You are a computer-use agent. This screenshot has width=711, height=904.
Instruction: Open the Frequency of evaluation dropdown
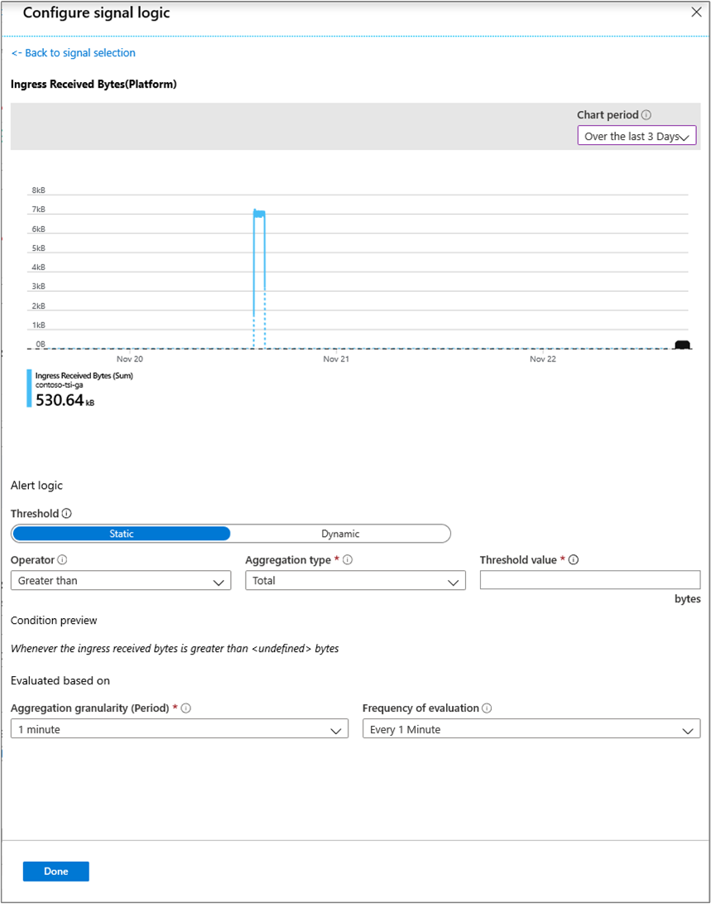pyautogui.click(x=531, y=728)
